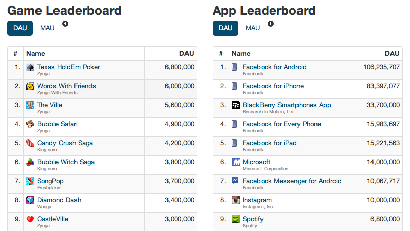The height and width of the screenshot is (231, 410).
Task: Open the Facebook for Android link
Action: pos(274,67)
